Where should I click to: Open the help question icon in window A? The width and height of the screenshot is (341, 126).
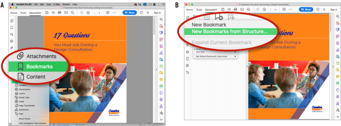[142, 13]
